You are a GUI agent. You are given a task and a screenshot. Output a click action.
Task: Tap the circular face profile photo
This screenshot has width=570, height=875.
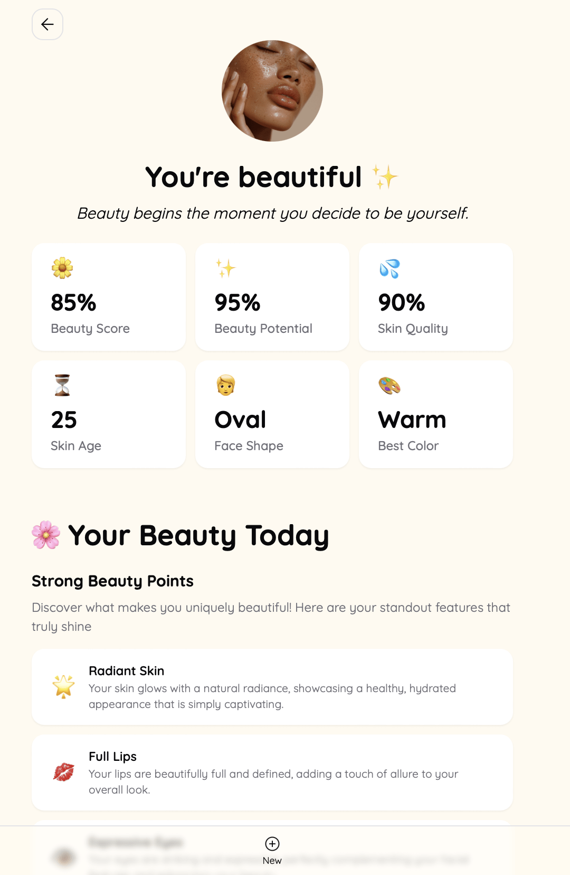[x=272, y=91]
